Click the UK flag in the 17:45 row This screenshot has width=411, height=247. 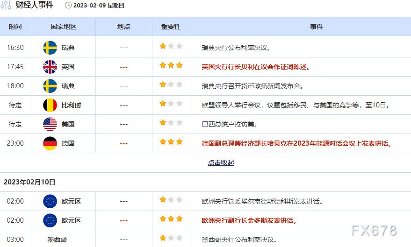click(x=50, y=67)
